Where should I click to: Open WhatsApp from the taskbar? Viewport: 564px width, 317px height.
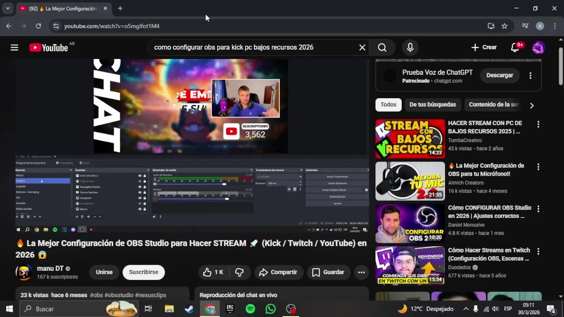[x=271, y=309]
